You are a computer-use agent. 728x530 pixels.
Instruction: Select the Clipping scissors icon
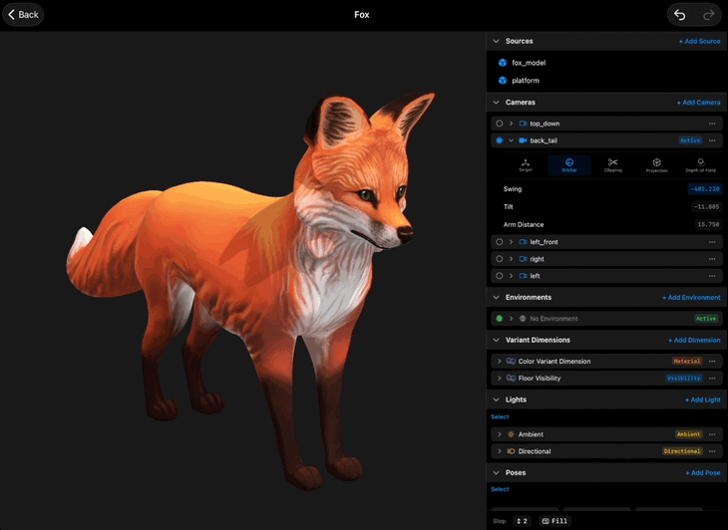coord(613,162)
